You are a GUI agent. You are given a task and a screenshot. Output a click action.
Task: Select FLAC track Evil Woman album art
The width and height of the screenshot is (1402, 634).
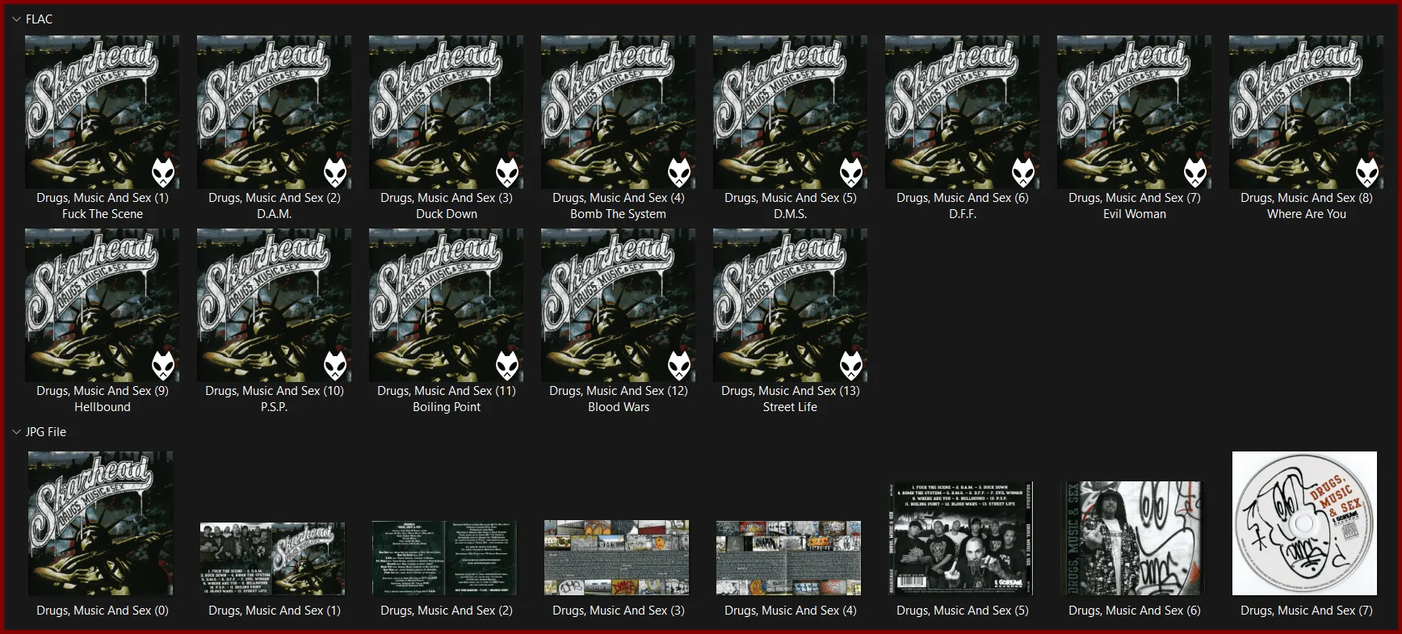coord(1135,112)
